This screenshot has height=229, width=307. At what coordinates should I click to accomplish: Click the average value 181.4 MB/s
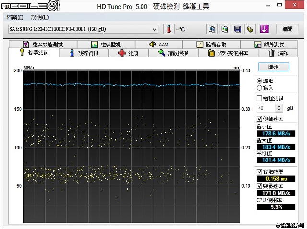pyautogui.click(x=276, y=160)
